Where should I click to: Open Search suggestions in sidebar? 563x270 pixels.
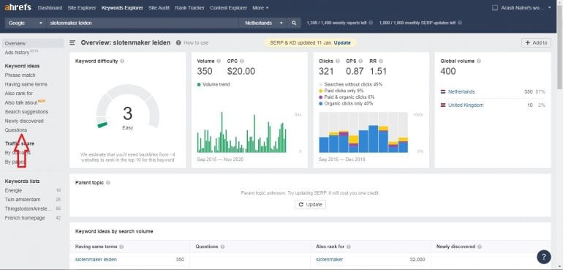(x=26, y=112)
